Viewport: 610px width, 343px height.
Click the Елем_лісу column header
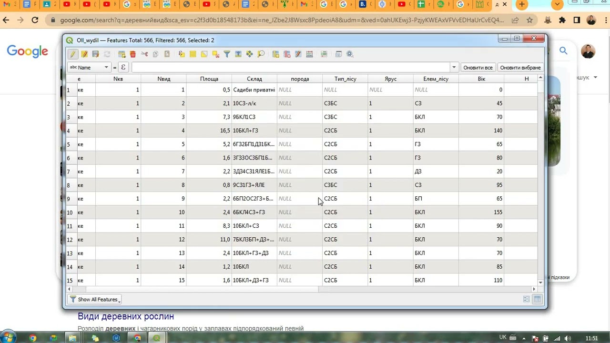[x=436, y=79]
